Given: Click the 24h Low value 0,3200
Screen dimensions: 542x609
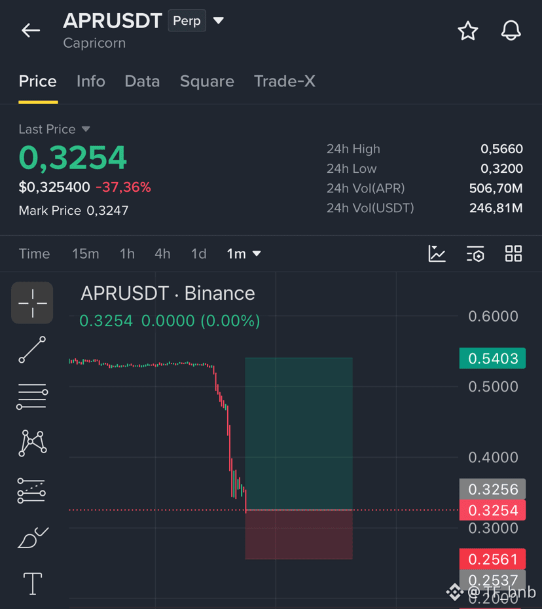Looking at the screenshot, I should pyautogui.click(x=501, y=168).
